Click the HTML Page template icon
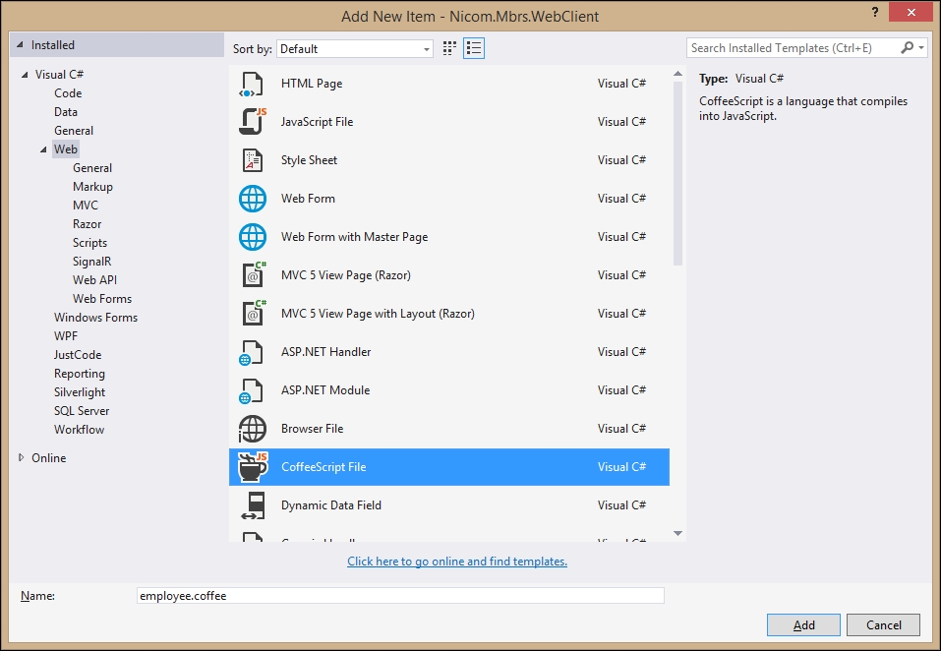 point(253,84)
